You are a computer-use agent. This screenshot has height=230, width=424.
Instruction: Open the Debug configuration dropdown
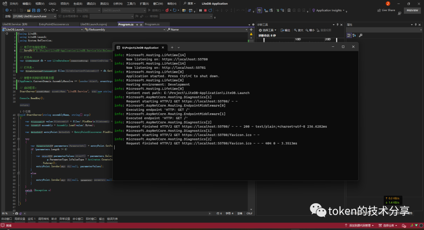click(68, 10)
